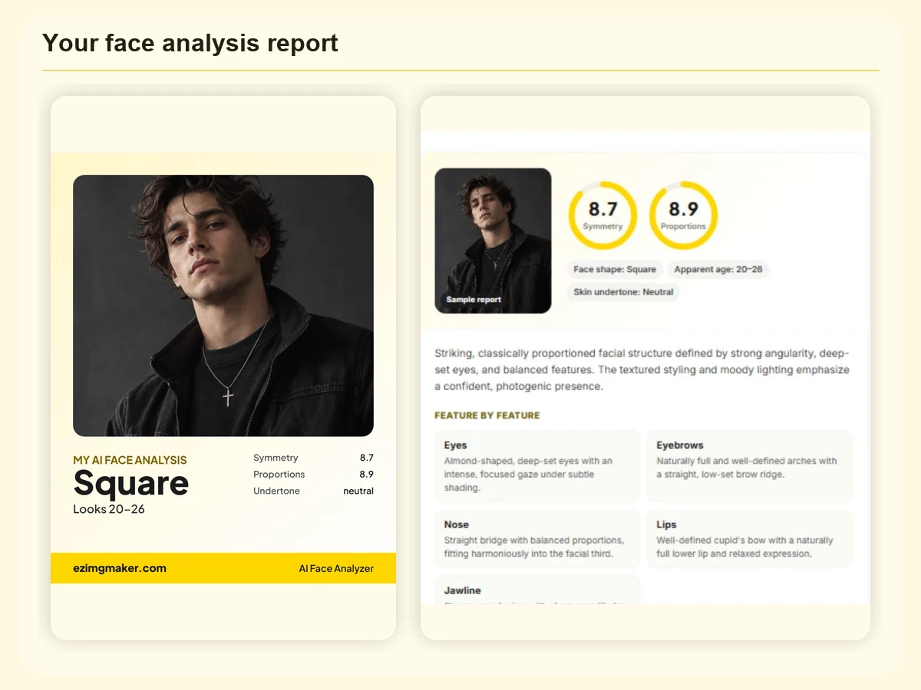
Task: Open the Lips feature card
Action: [x=750, y=539]
